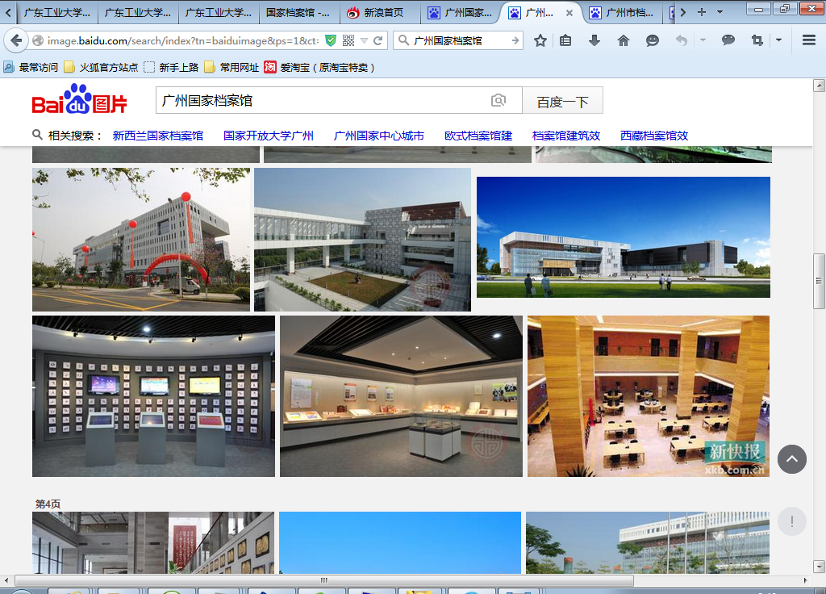Open the Firefox hamburger menu

[809, 40]
